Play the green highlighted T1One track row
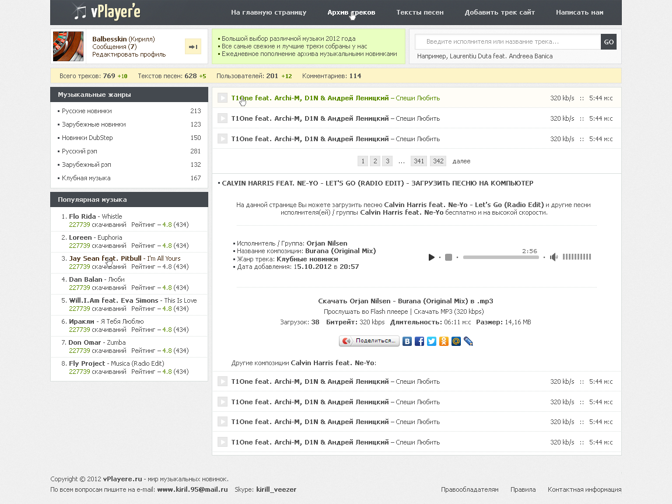The height and width of the screenshot is (504, 672). (x=222, y=98)
